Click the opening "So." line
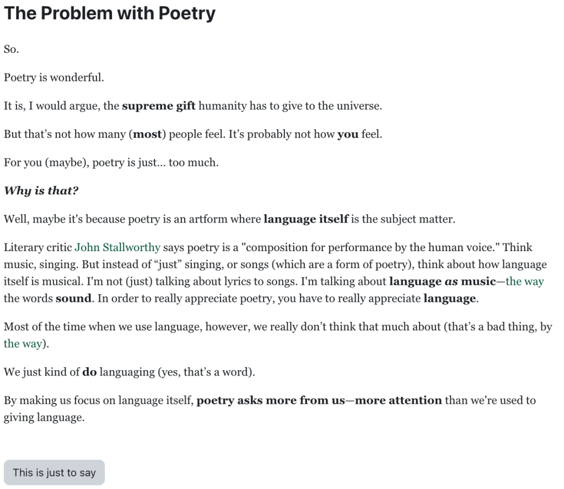This screenshot has width=564, height=489. coord(12,48)
